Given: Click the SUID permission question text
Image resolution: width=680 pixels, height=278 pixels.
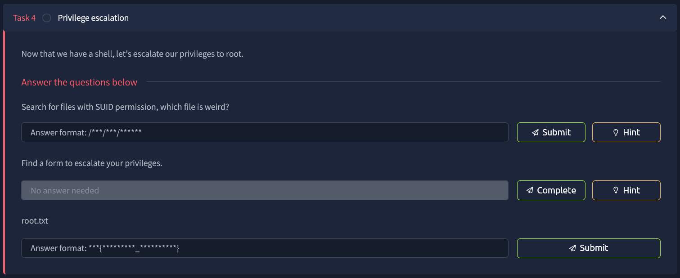Looking at the screenshot, I should 126,108.
